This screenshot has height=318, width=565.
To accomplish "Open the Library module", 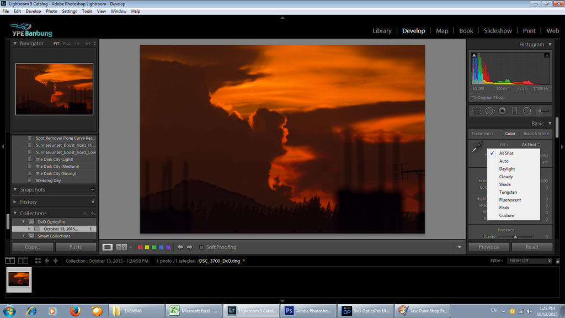I will pyautogui.click(x=381, y=31).
